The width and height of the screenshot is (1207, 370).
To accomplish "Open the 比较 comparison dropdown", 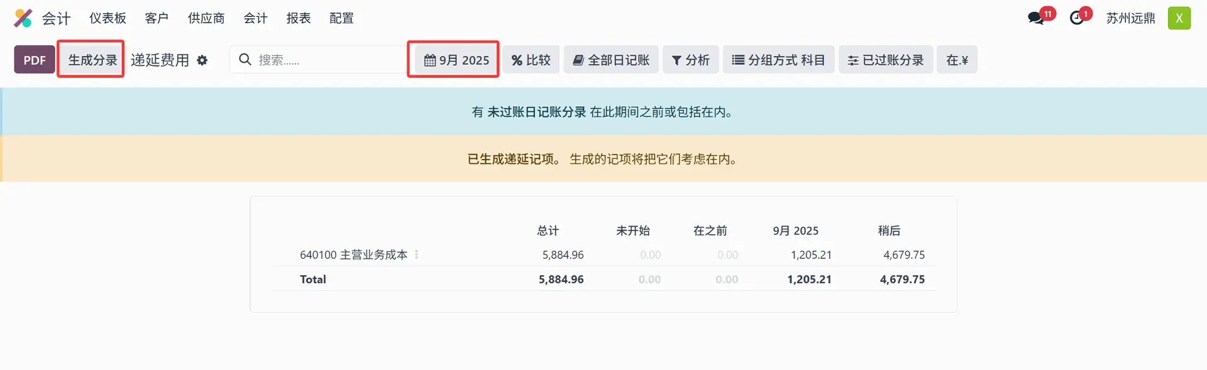I will (531, 60).
